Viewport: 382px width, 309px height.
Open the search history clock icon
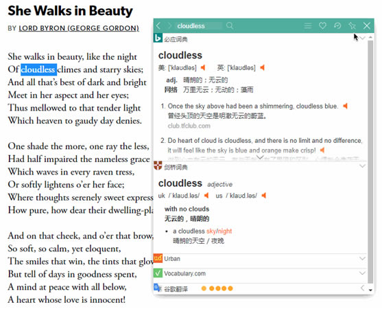[337, 25]
